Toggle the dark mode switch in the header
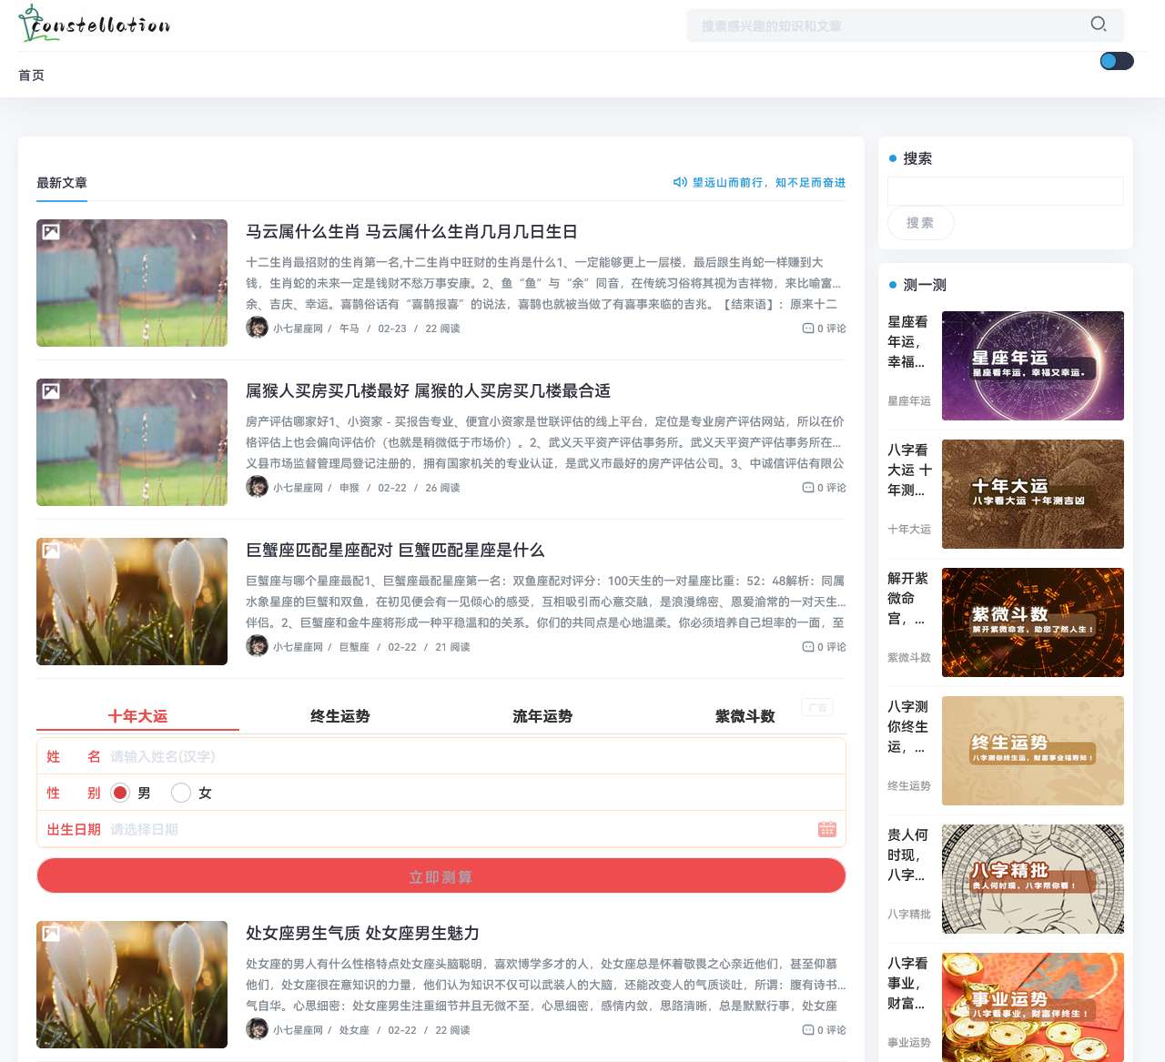Image resolution: width=1165 pixels, height=1062 pixels. 1116,60
